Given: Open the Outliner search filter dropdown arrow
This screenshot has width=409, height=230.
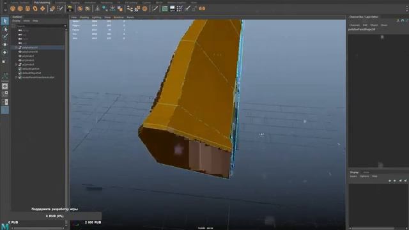Looking at the screenshot, I should (x=65, y=26).
